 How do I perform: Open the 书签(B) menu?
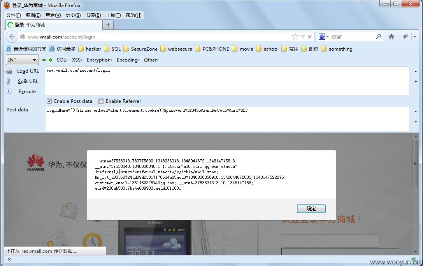93,15
